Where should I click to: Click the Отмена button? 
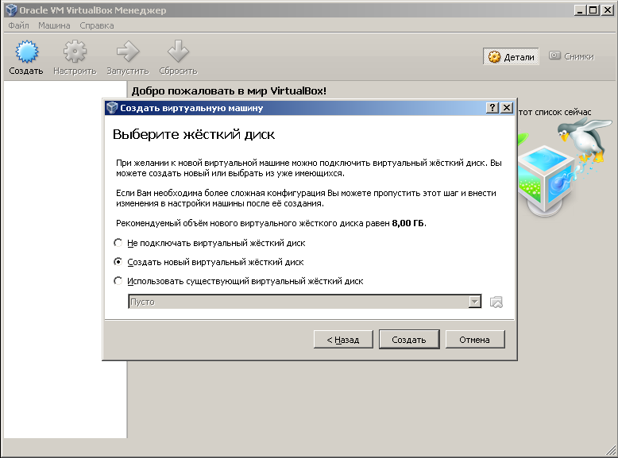[x=475, y=340]
